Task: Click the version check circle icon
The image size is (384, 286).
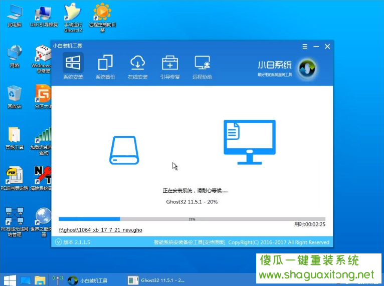Action: 58,242
